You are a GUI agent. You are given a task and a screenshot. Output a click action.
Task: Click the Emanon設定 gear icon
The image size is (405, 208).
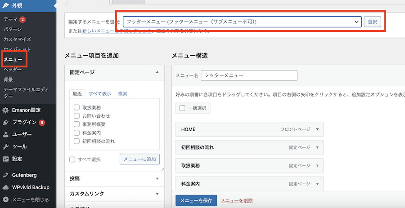(6, 110)
